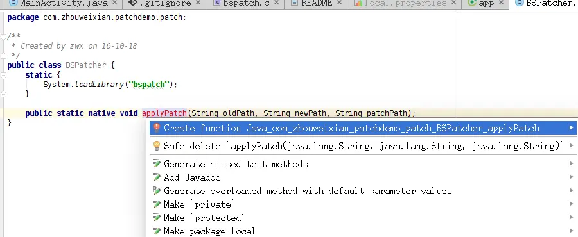Click the package com.zhouweixian.patchdemo.patch line
578x237 pixels.
(x=97, y=17)
